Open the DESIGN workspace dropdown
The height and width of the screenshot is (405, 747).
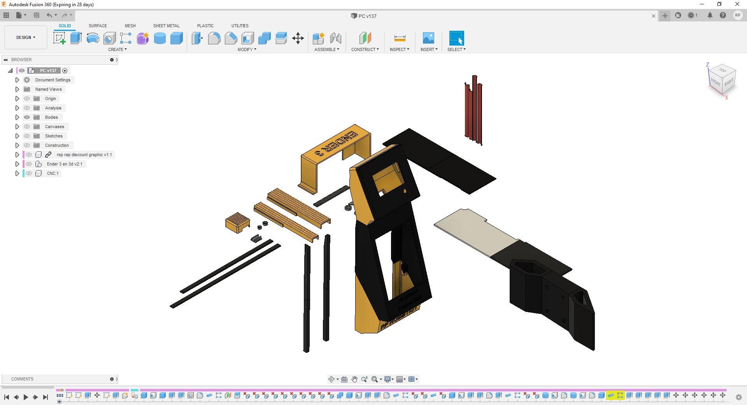tap(26, 37)
